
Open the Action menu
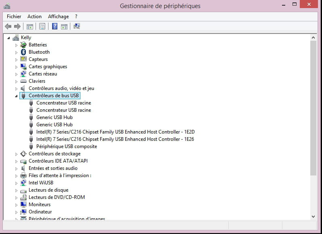pyautogui.click(x=34, y=17)
